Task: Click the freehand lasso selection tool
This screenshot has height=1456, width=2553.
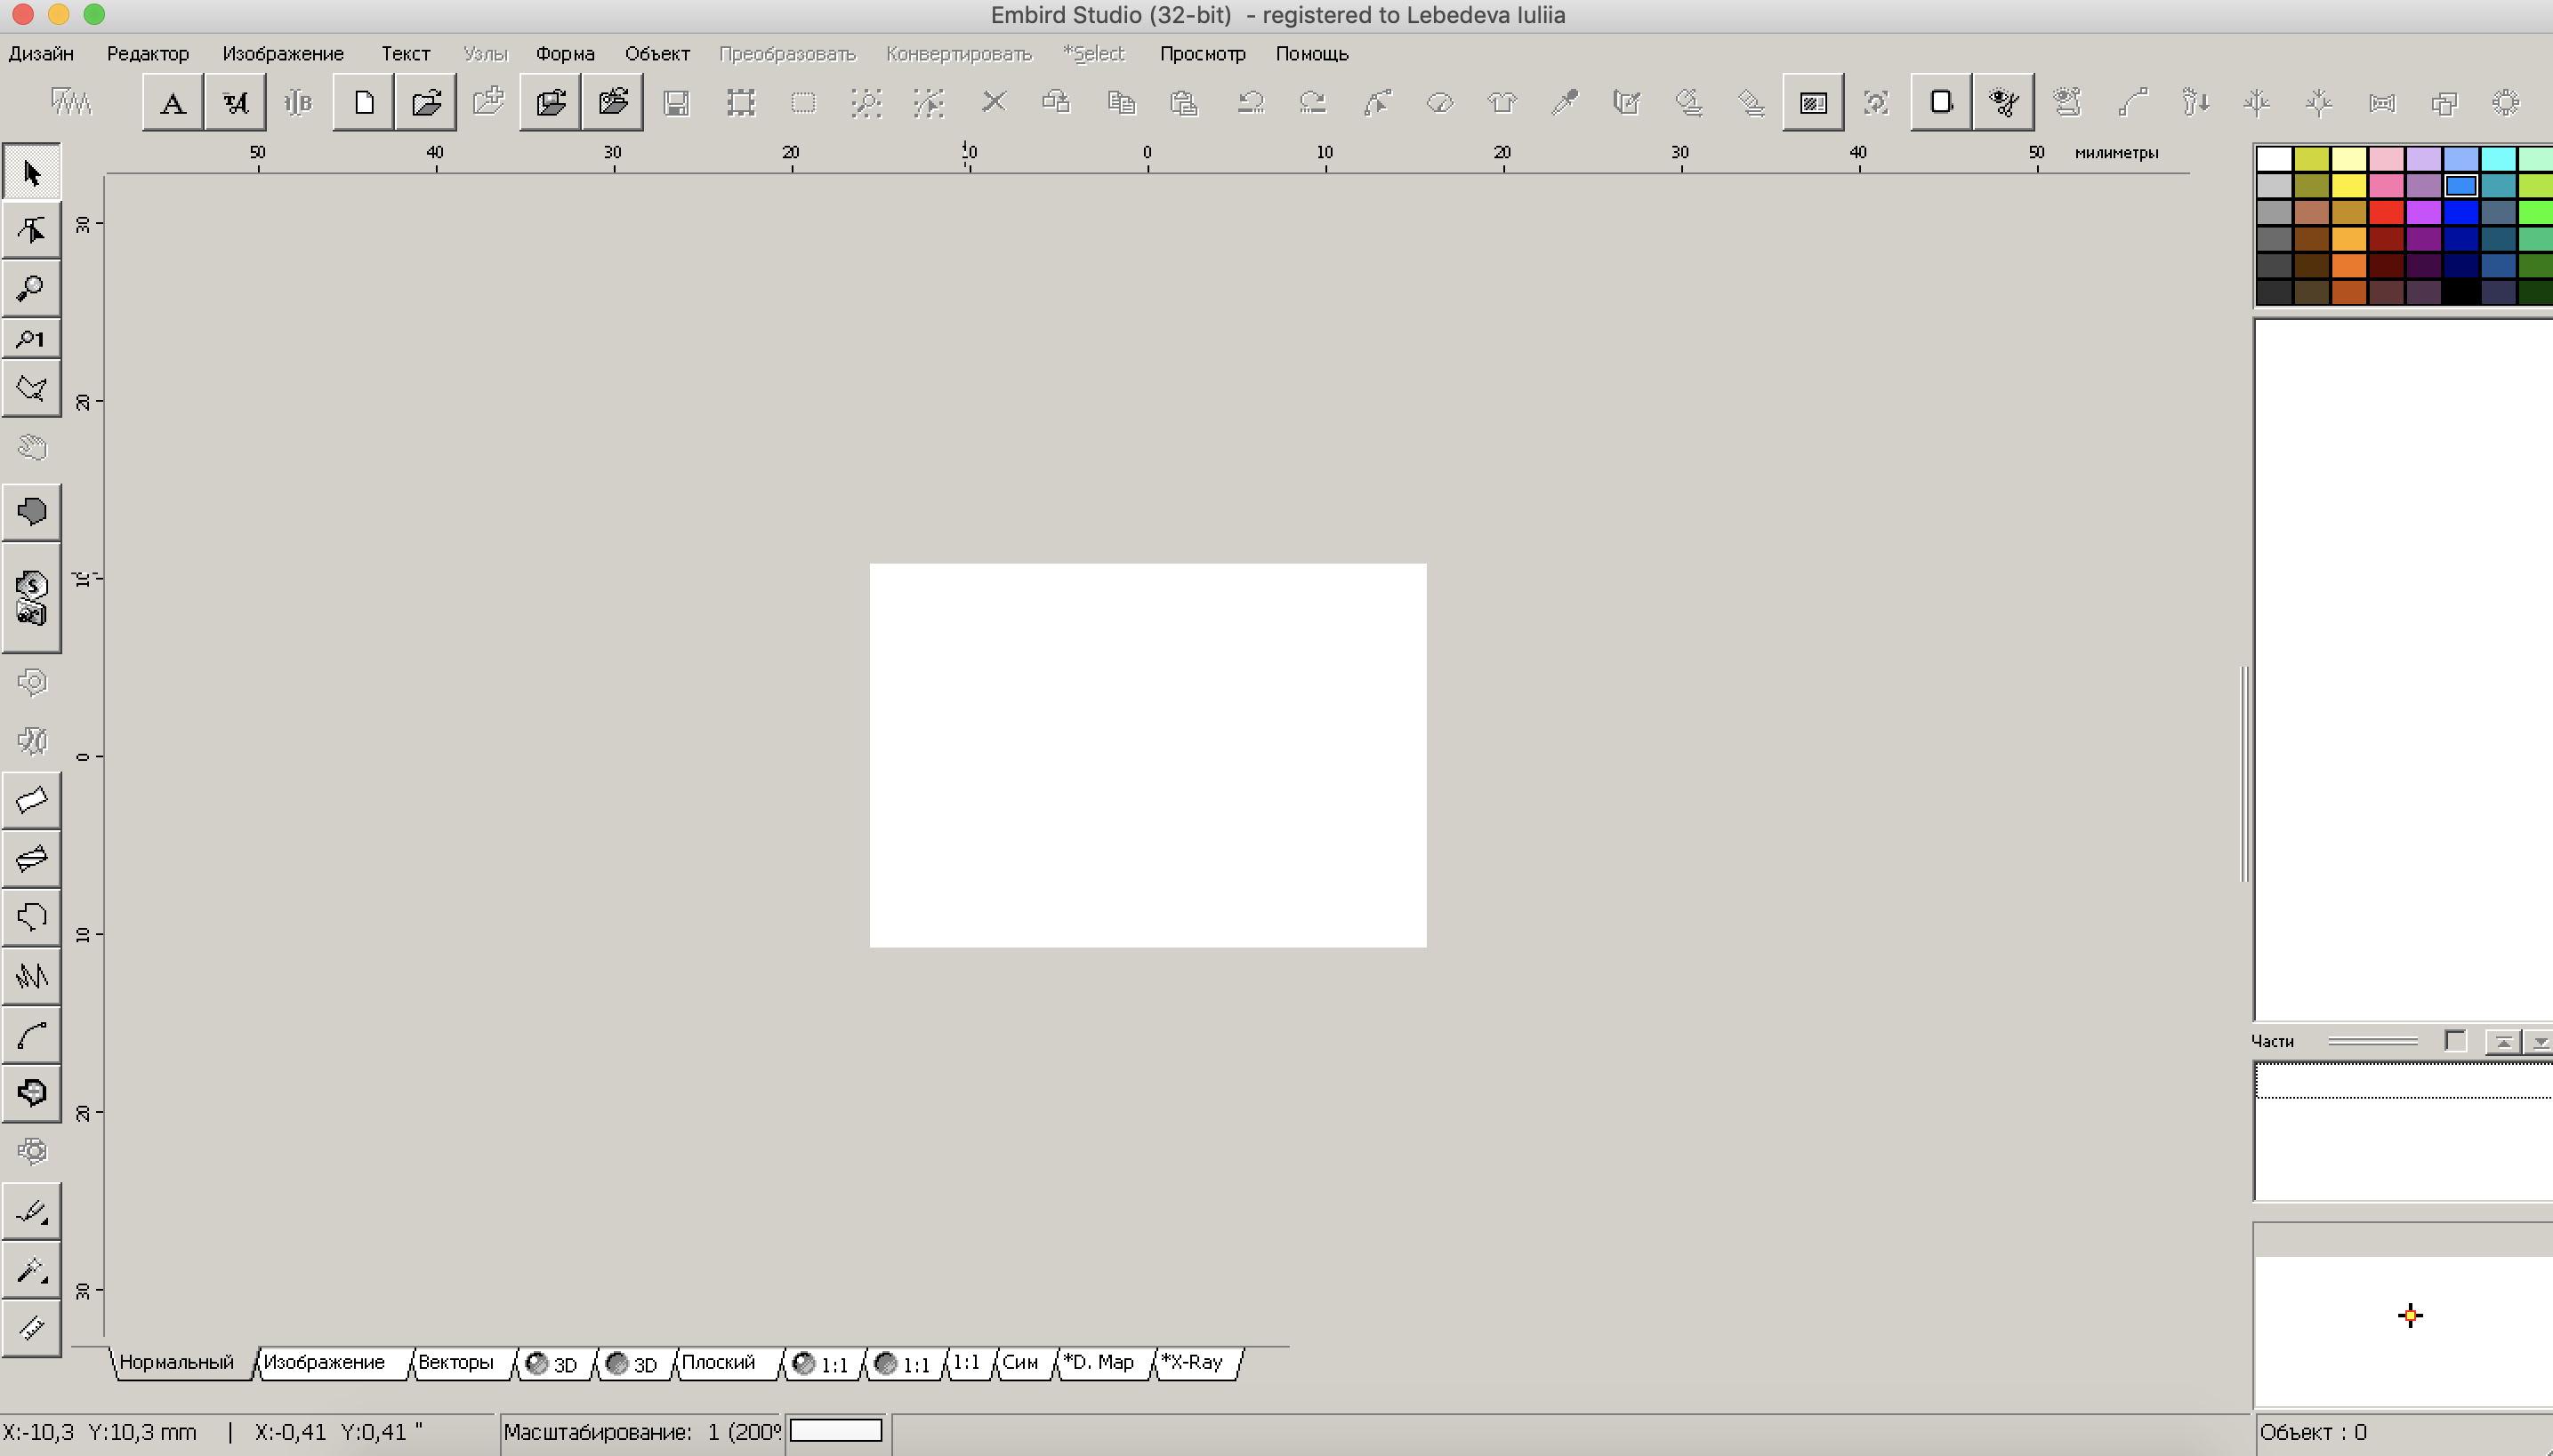Action: pos(31,388)
